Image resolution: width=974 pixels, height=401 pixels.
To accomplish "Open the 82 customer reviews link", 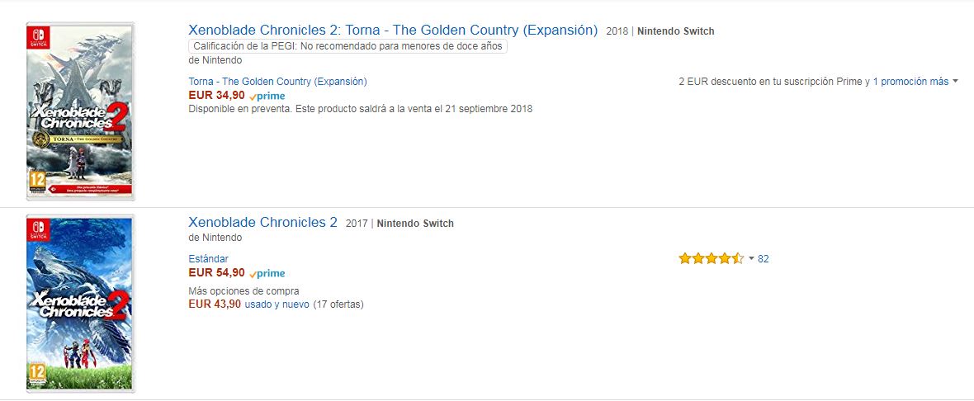I will coord(764,259).
